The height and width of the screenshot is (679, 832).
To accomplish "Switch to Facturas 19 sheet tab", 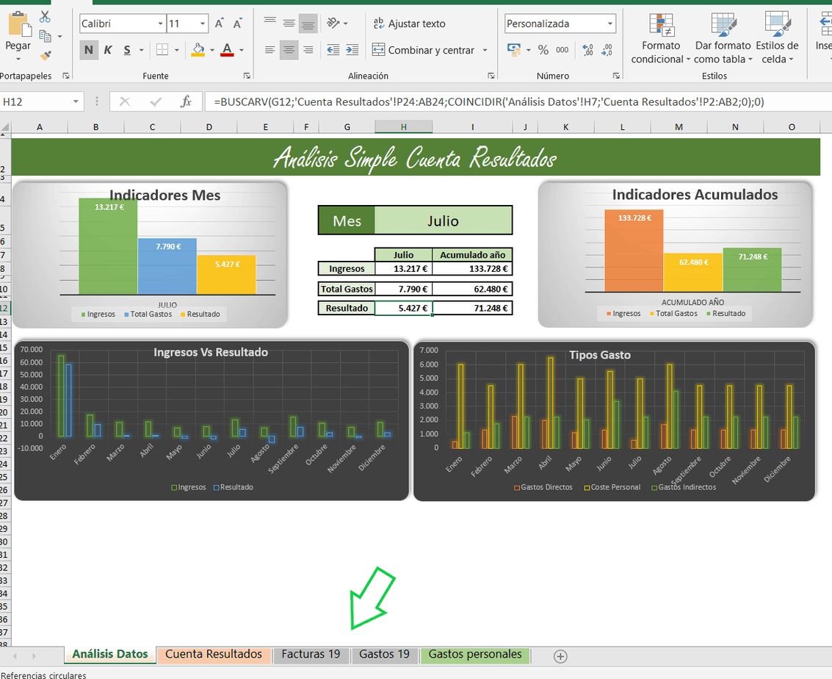I will [311, 655].
